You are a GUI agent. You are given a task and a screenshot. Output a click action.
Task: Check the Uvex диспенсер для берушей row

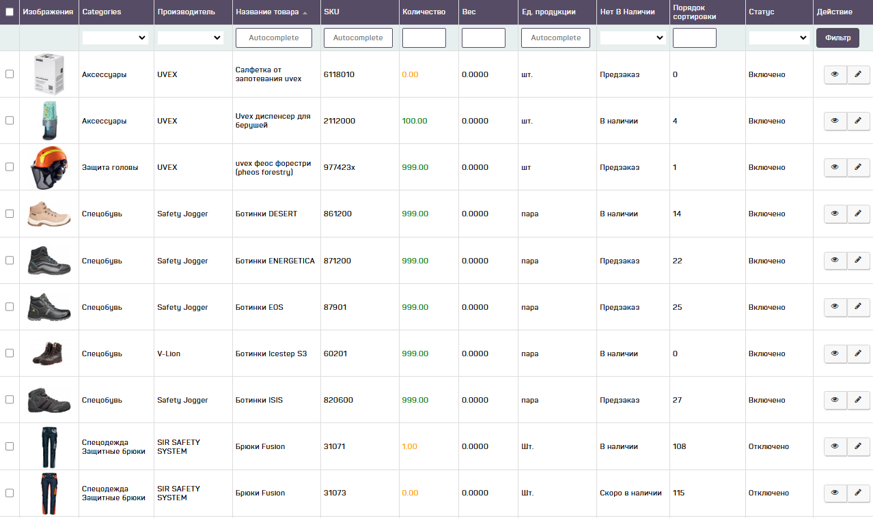click(10, 121)
